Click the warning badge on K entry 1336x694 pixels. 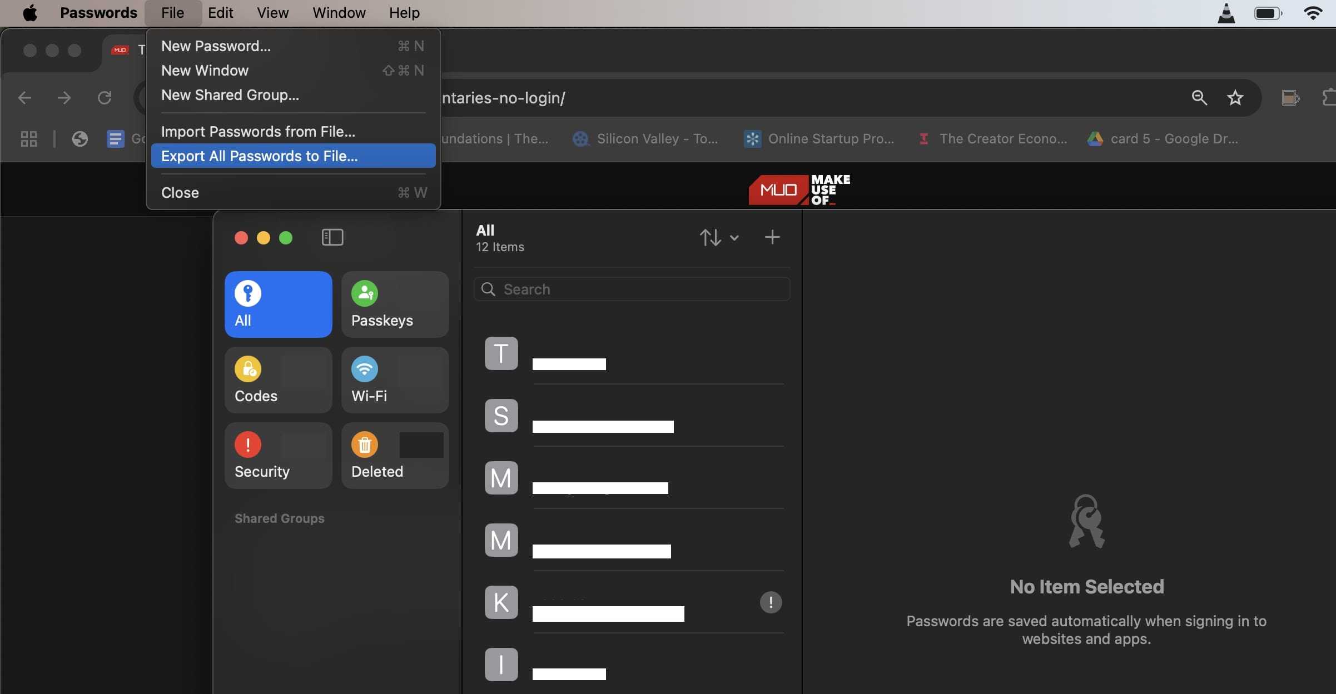pos(771,602)
